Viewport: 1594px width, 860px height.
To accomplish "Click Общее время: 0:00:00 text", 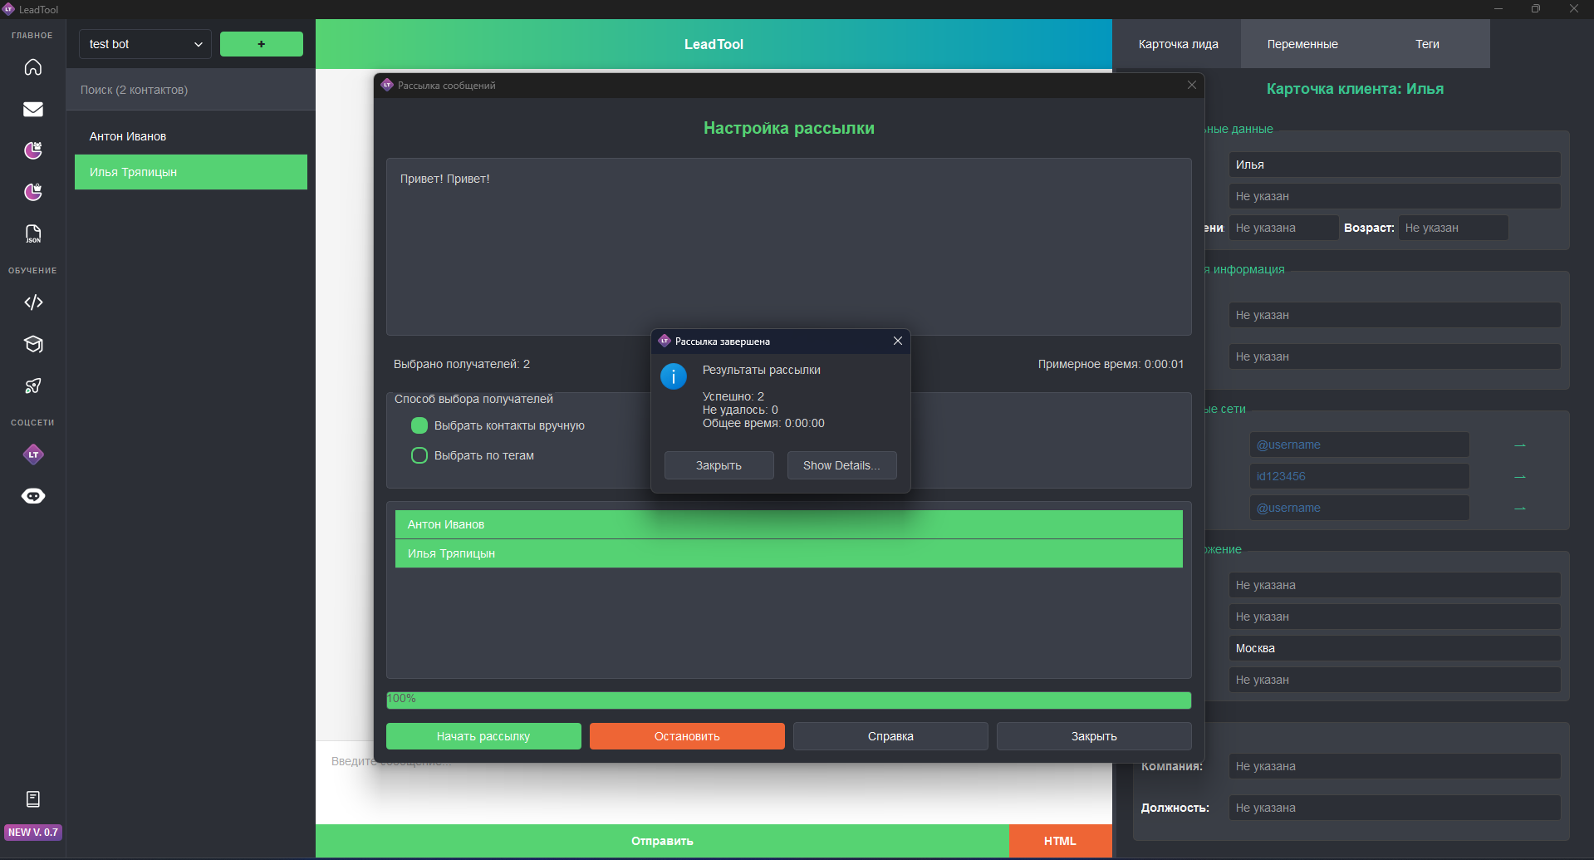I will tap(763, 423).
